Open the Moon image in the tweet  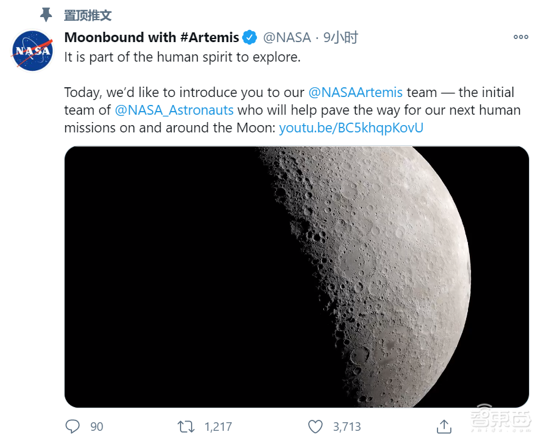[297, 276]
